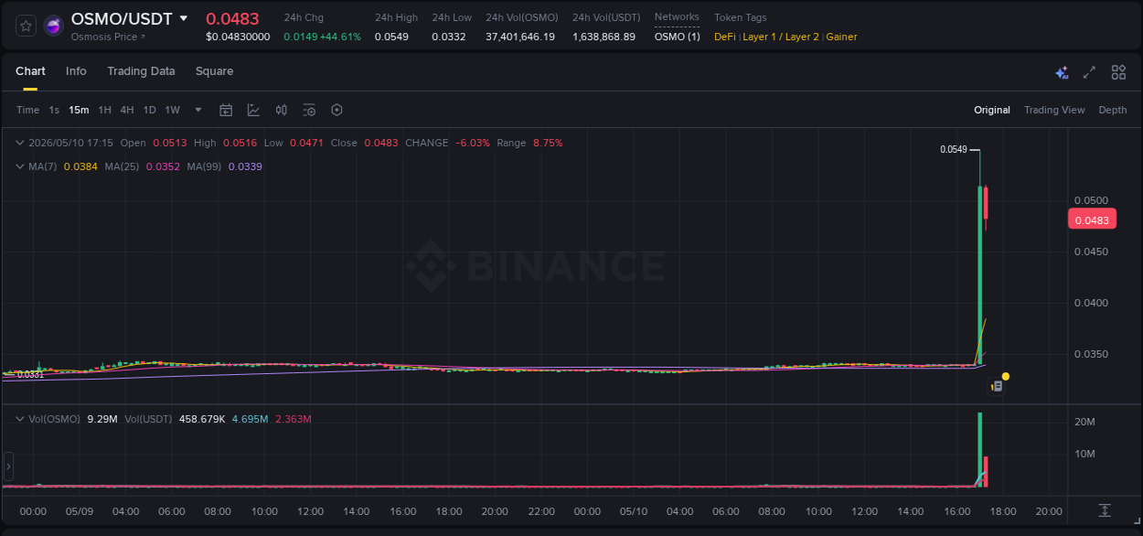This screenshot has width=1143, height=536.
Task: Click the Range 8.75% value
Action: point(548,143)
